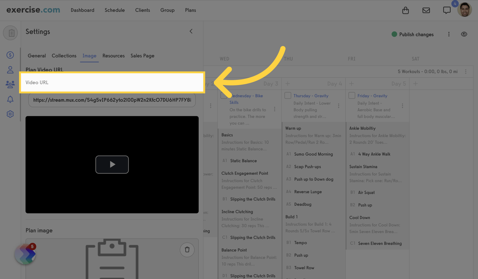The height and width of the screenshot is (279, 478).
Task: Check the Wednesday Bike Skills workout checkbox
Action: (224, 95)
